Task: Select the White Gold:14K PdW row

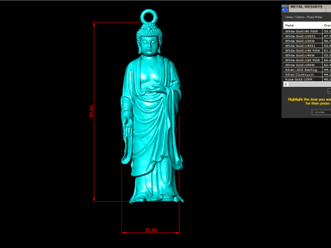Action: click(307, 50)
